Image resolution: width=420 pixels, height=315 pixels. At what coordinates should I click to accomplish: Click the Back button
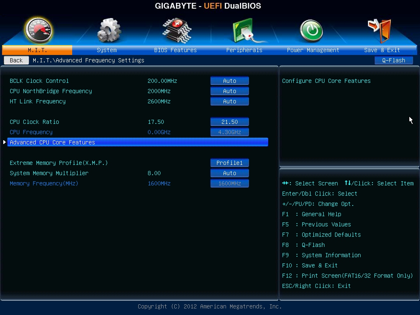16,60
